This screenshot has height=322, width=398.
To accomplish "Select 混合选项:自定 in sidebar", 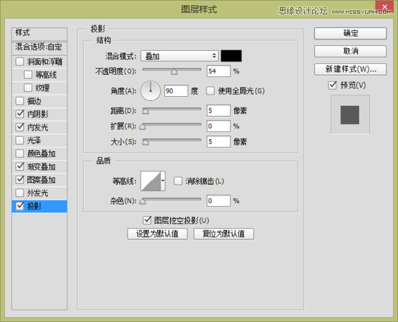I will tap(39, 47).
